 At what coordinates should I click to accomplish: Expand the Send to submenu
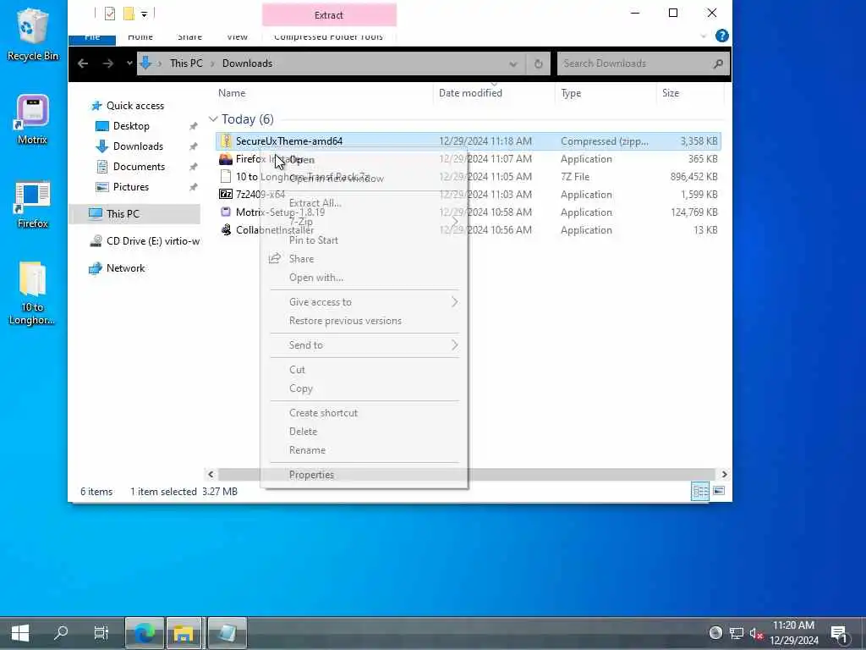click(x=364, y=345)
